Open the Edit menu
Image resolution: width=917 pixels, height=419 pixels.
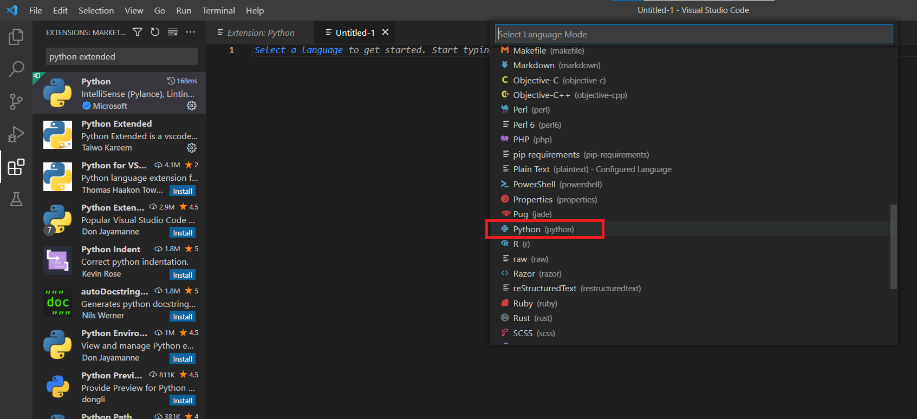click(x=61, y=10)
